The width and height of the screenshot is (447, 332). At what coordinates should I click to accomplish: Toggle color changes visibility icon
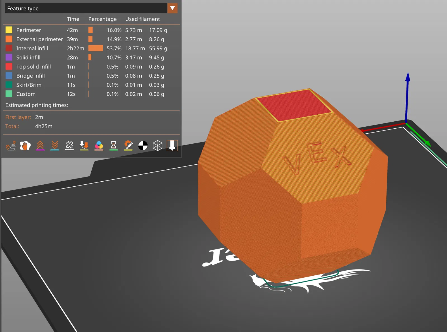99,146
